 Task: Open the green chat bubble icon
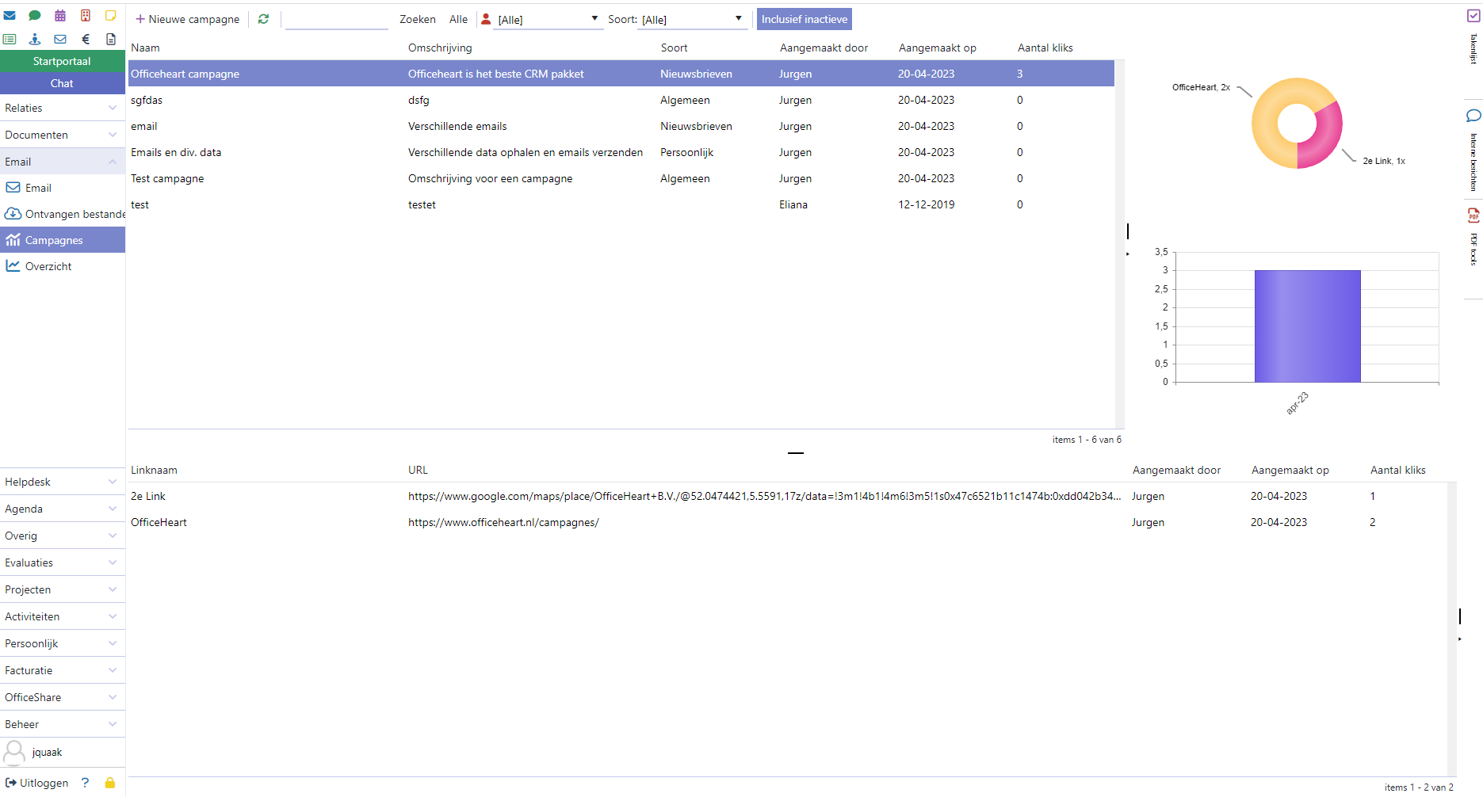(35, 16)
